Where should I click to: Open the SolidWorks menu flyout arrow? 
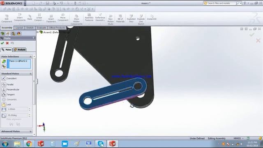coord(25,3)
